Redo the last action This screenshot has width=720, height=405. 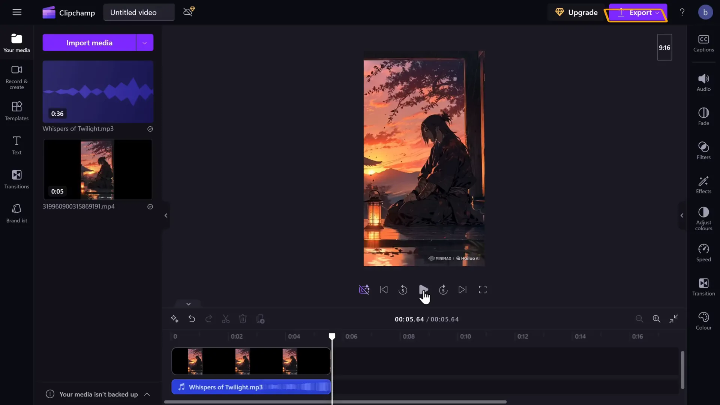point(209,319)
